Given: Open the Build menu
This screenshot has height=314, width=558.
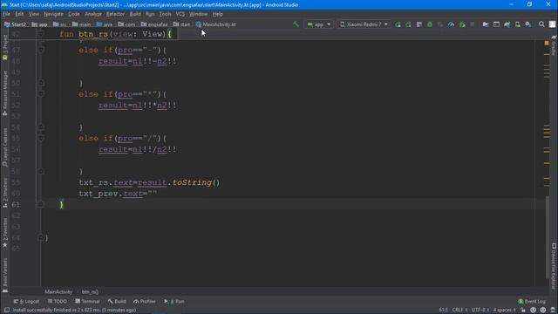Looking at the screenshot, I should (135, 14).
